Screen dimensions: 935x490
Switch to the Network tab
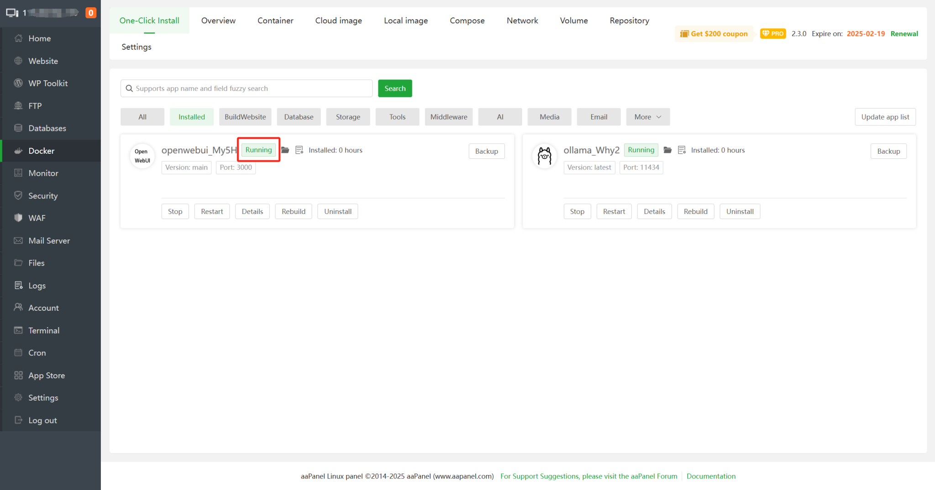click(522, 21)
